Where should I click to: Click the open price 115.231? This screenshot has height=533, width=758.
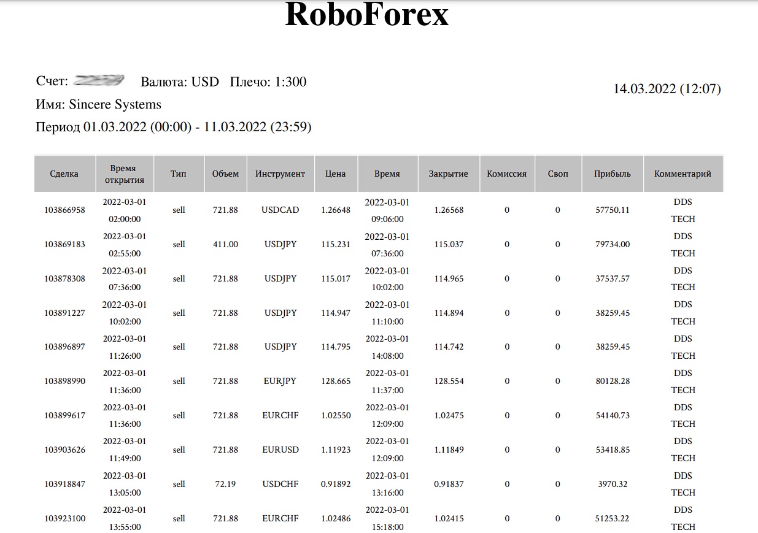[x=335, y=245]
